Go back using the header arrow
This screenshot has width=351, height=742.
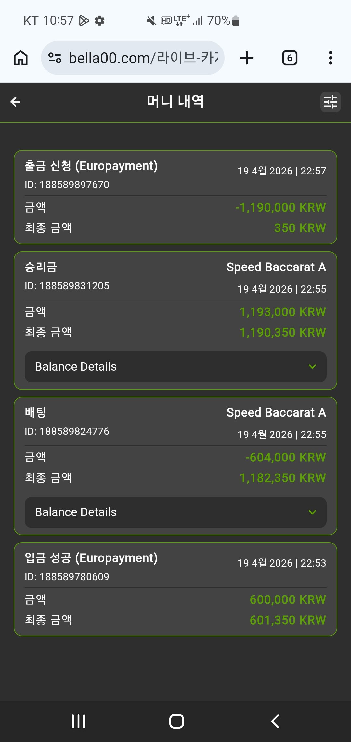coord(16,102)
